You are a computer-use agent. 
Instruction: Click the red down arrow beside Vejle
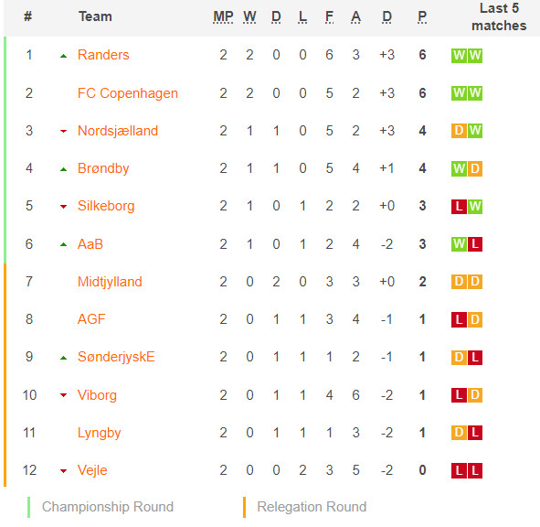click(63, 471)
